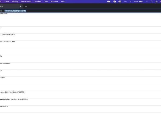Open Spotlight search magnifier icon
The width and height of the screenshot is (161, 114).
[152, 2]
